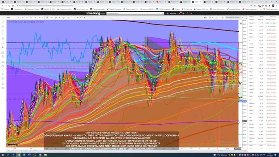Viewport: 279px width, 157px height.
Task: Open the chart patterns tool
Action: pos(3,39)
